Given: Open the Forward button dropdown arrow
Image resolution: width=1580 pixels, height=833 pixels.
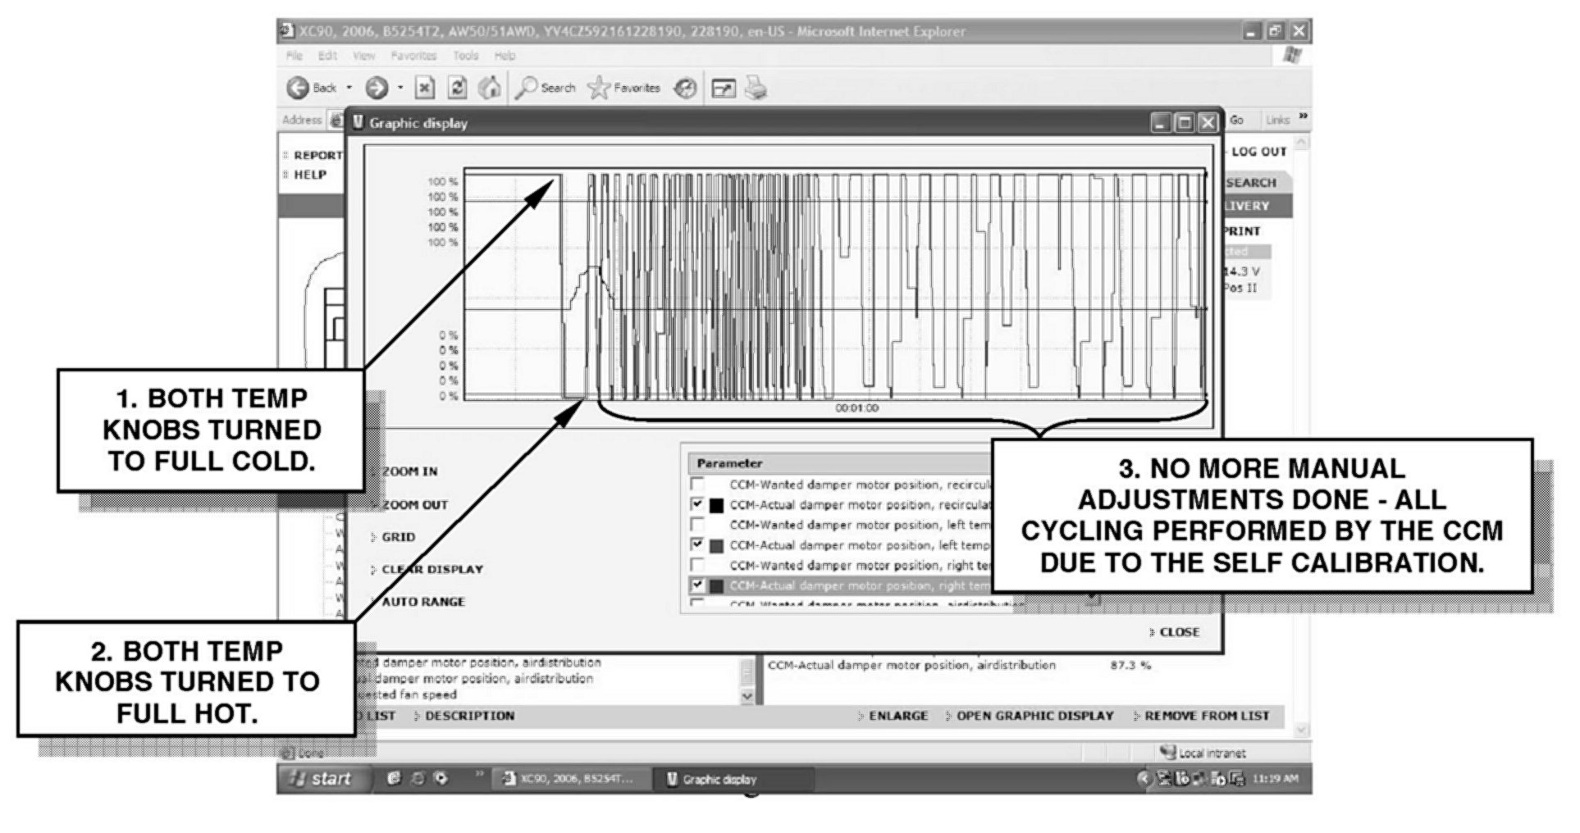Looking at the screenshot, I should coord(400,88).
